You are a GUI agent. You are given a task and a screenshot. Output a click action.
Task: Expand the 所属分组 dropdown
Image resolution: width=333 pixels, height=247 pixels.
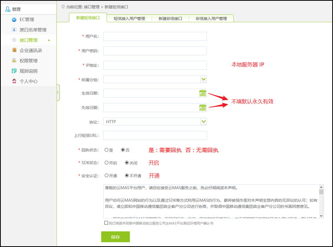[x=203, y=79]
